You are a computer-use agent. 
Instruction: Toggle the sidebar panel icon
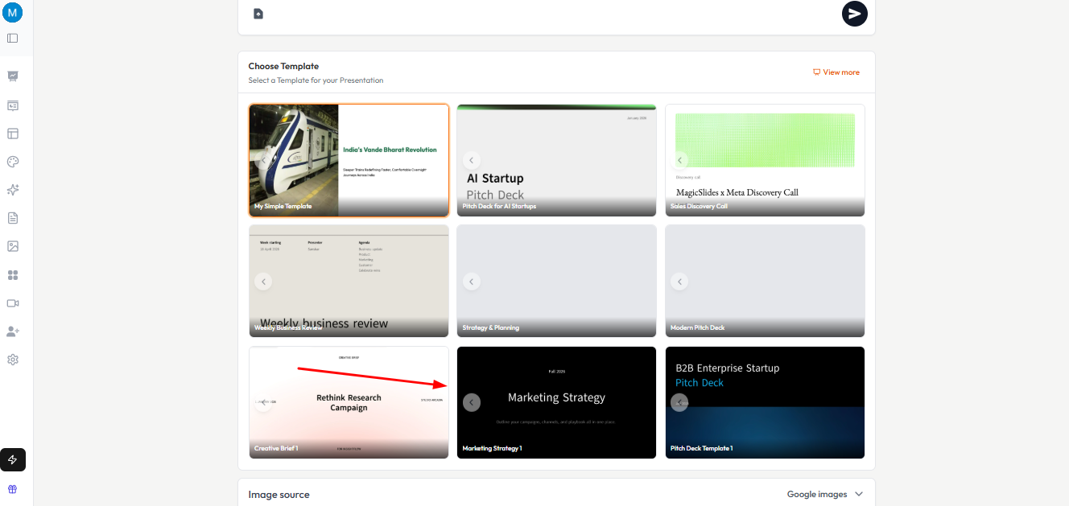pyautogui.click(x=13, y=38)
